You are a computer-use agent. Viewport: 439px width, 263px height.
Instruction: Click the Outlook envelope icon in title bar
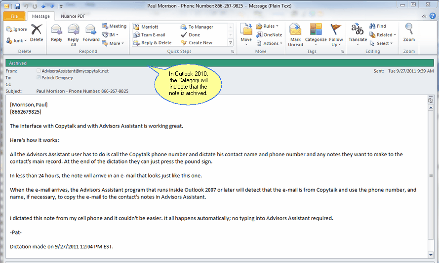tap(6, 6)
